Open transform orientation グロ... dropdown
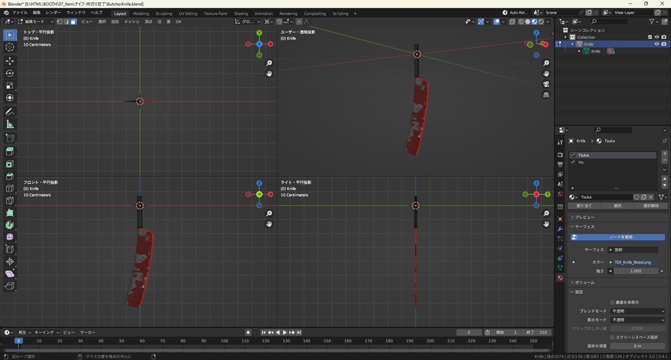The height and width of the screenshot is (360, 671). click(247, 22)
